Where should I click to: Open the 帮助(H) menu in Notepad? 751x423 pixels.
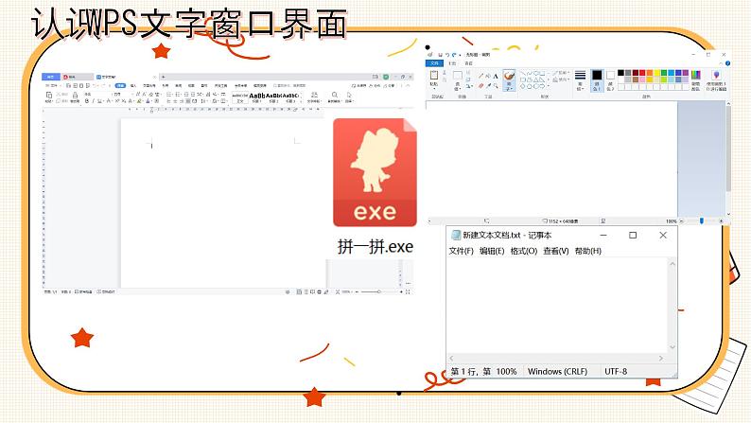tap(587, 251)
